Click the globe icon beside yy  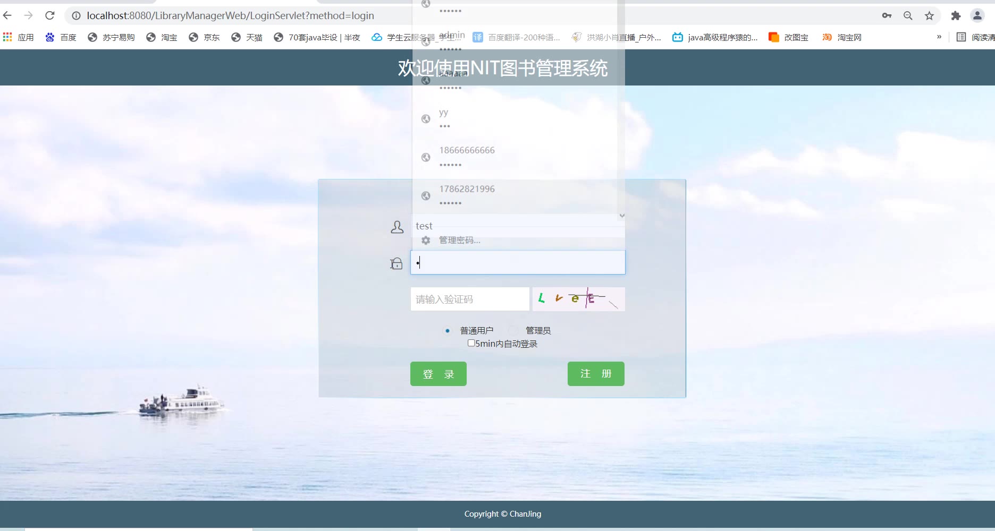426,119
